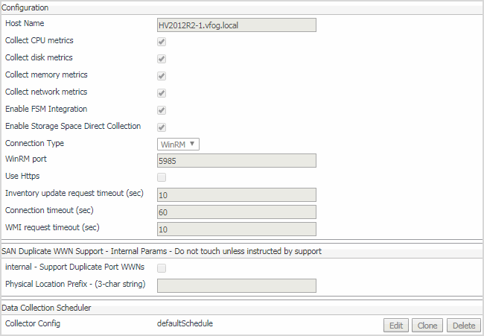The height and width of the screenshot is (336, 484).
Task: Click the Connection timeout field
Action: point(237,212)
